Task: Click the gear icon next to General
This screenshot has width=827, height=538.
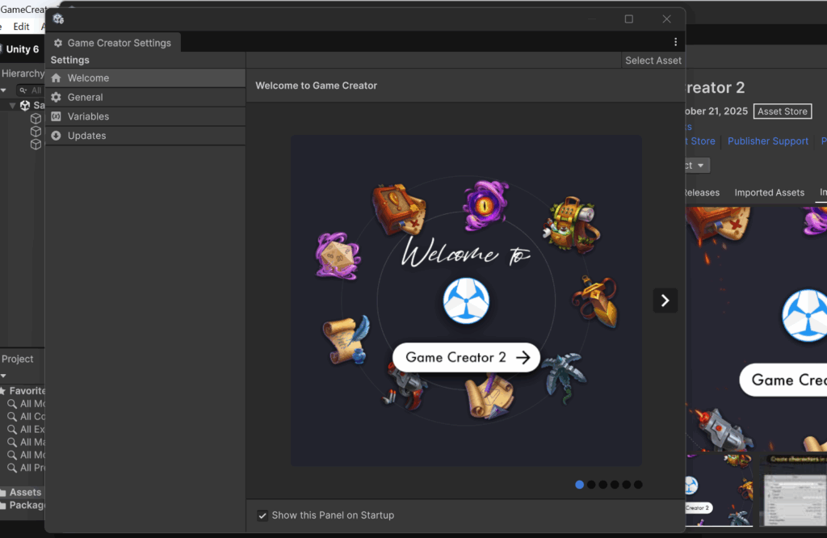Action: pos(56,98)
